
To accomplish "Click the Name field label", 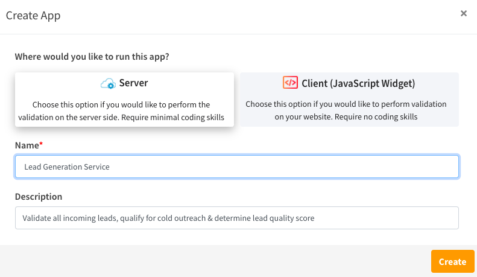I will point(27,145).
